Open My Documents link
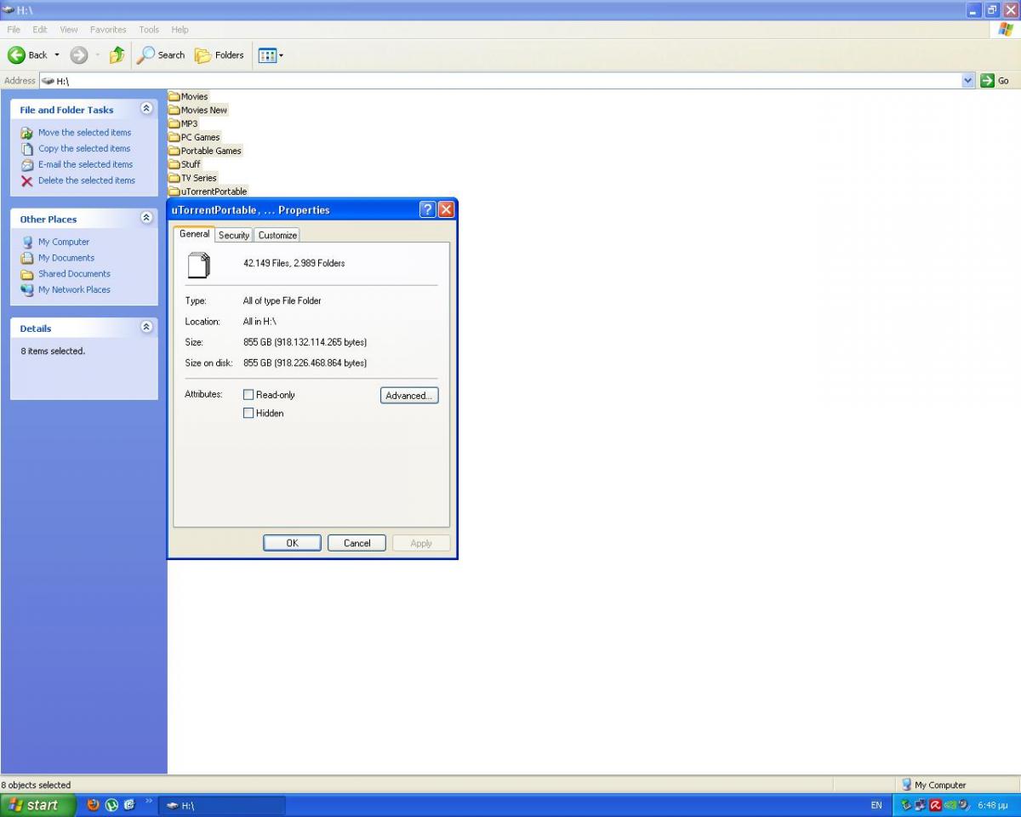 point(66,258)
